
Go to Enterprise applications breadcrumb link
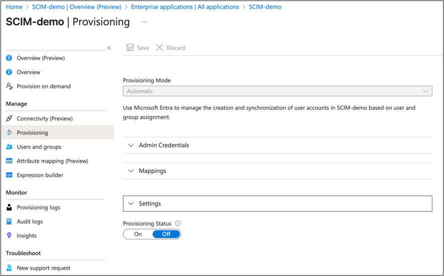pos(184,7)
